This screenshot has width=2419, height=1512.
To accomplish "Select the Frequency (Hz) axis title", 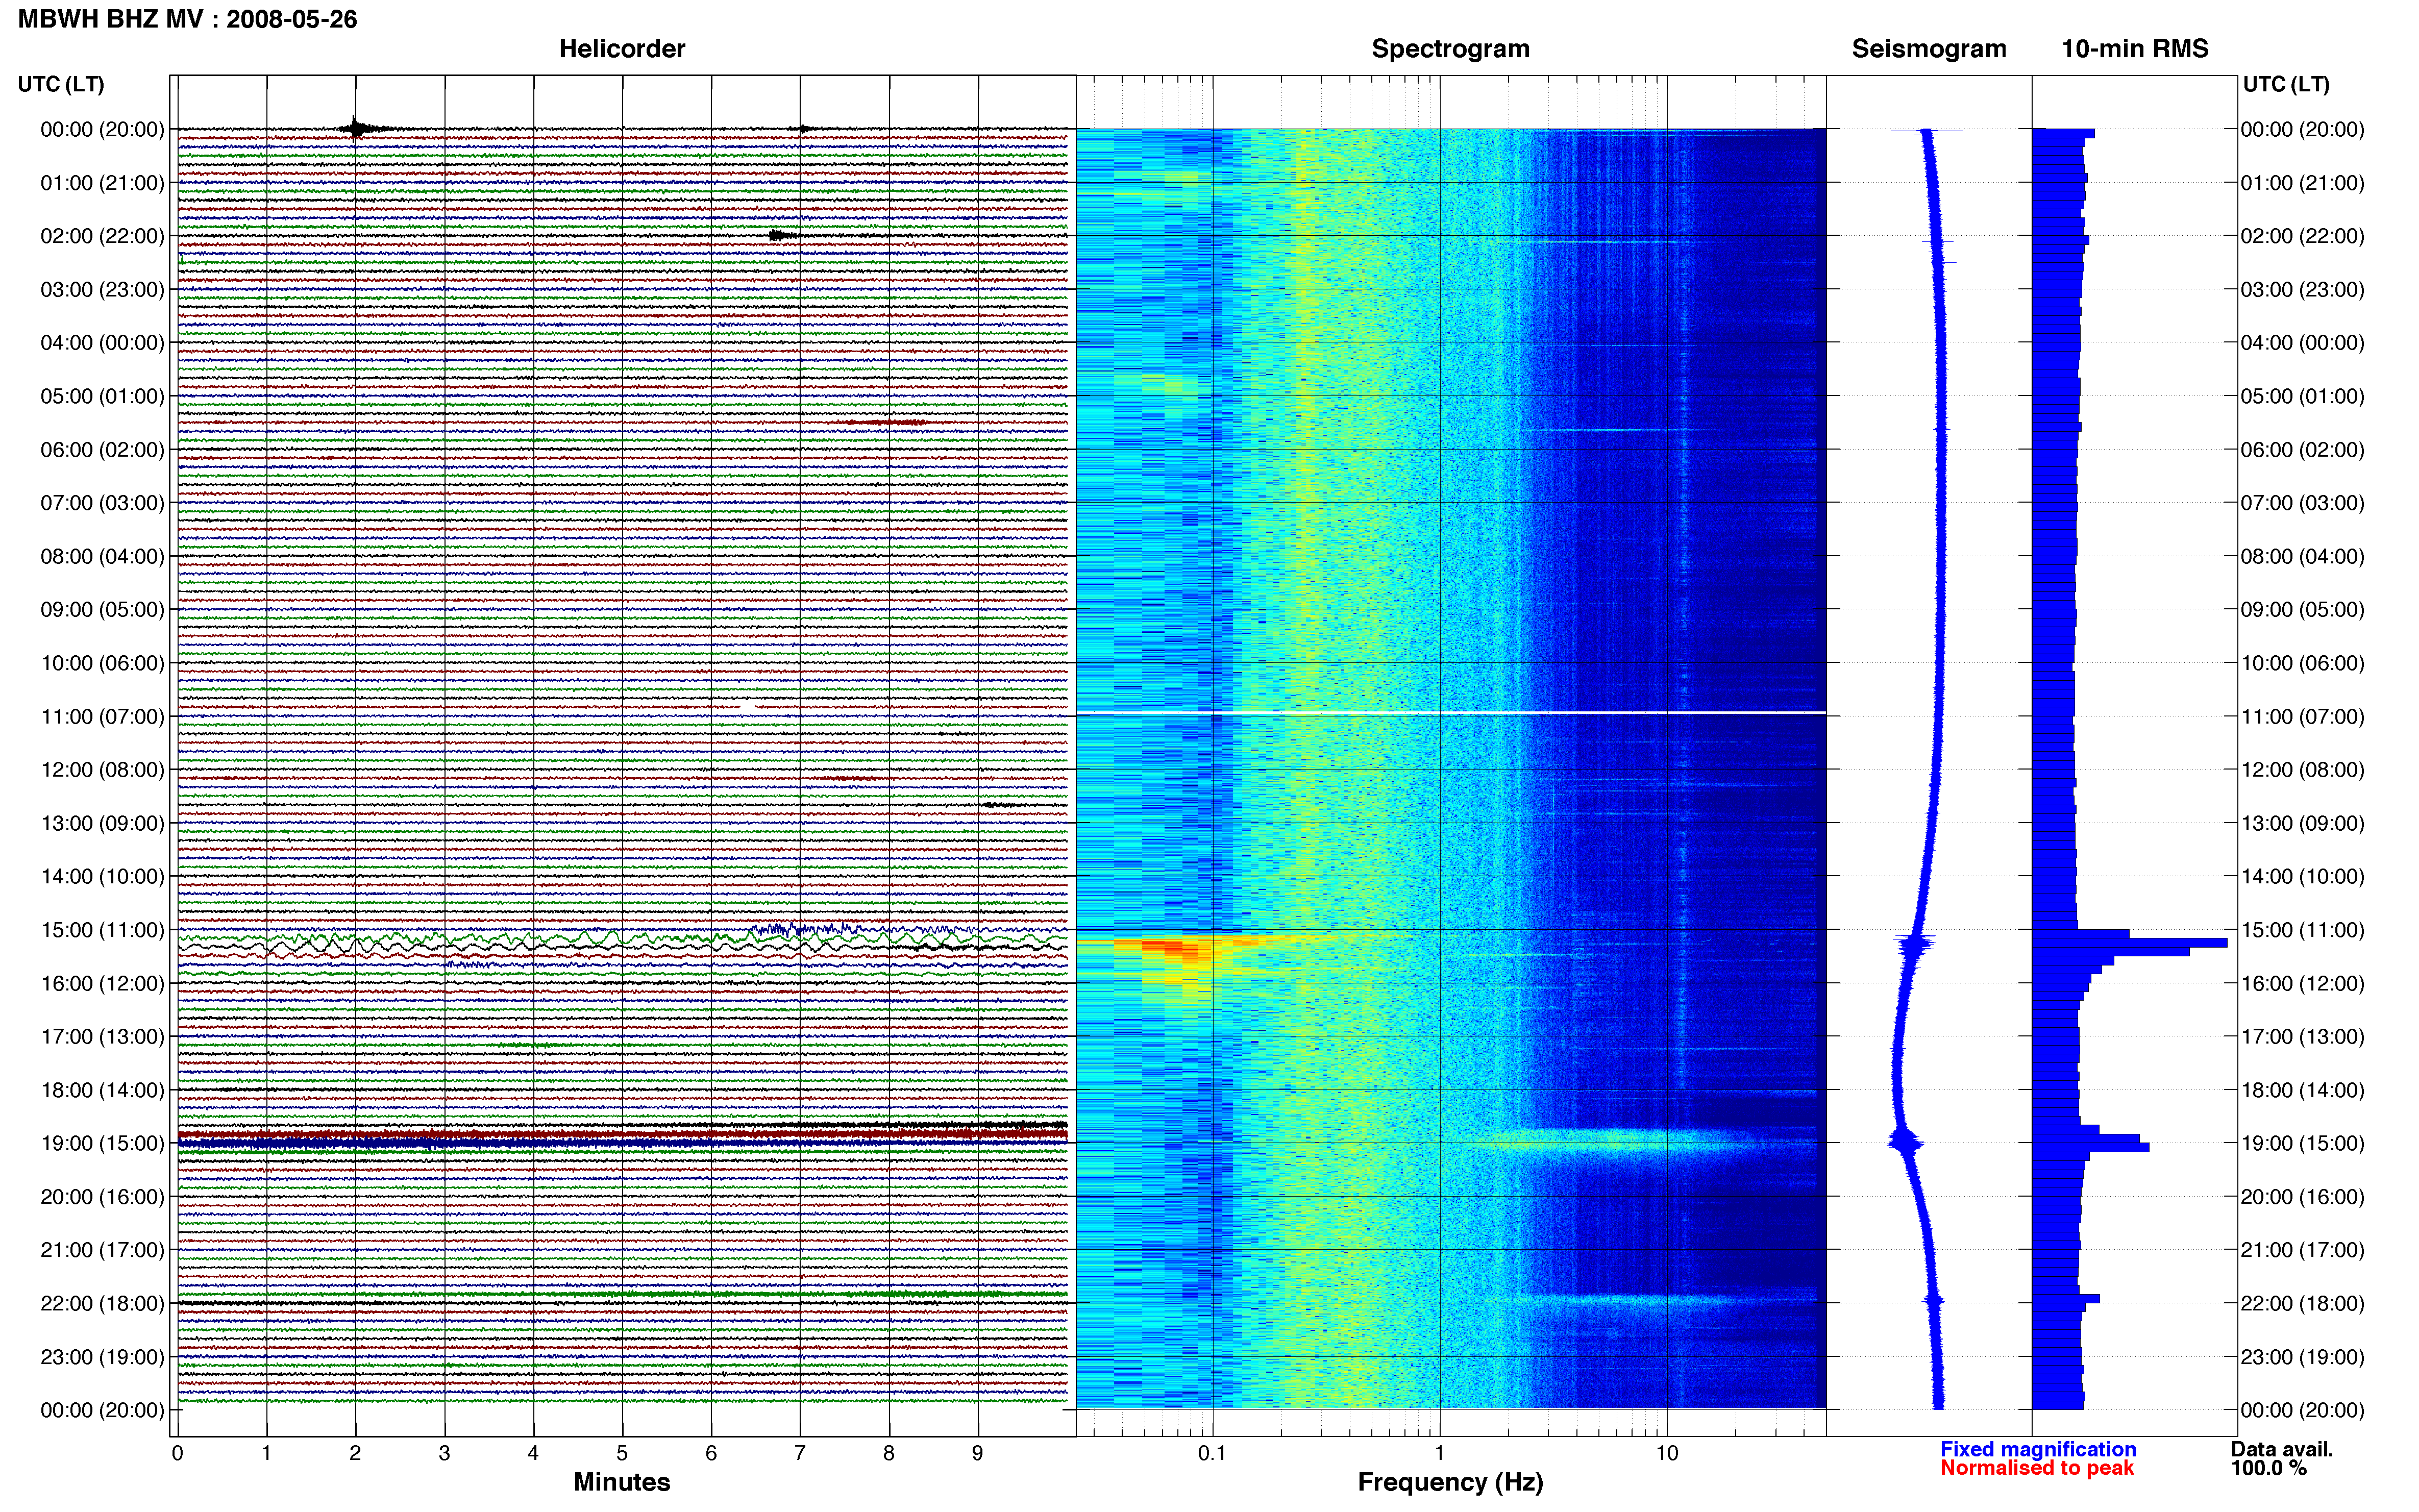I will click(x=1450, y=1482).
